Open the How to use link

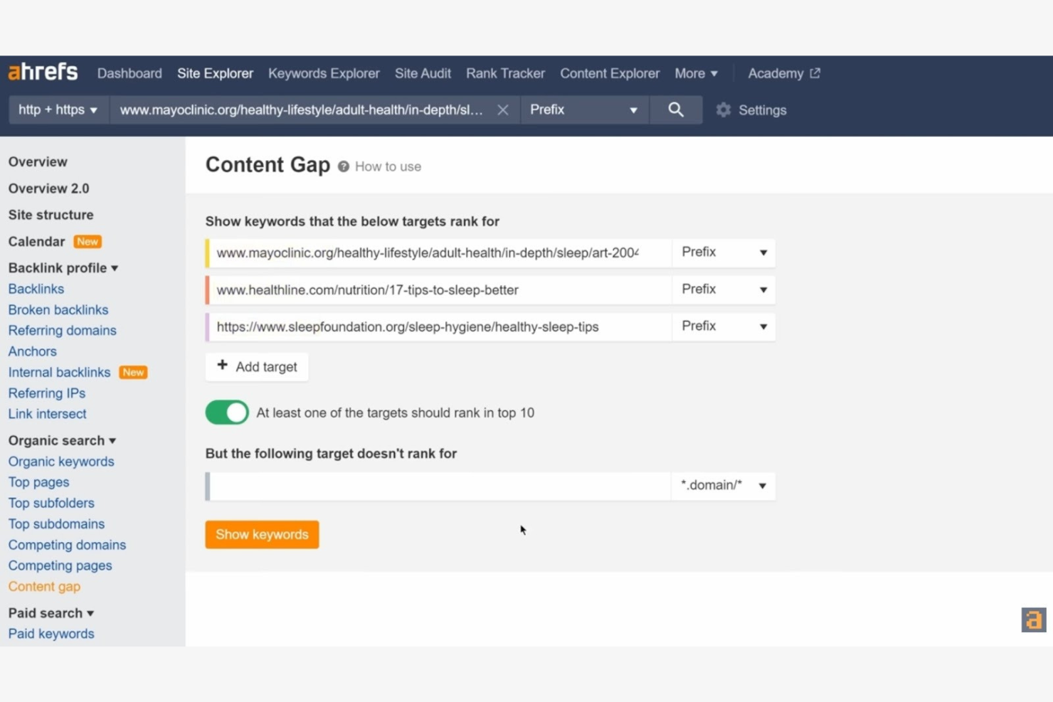click(x=388, y=166)
